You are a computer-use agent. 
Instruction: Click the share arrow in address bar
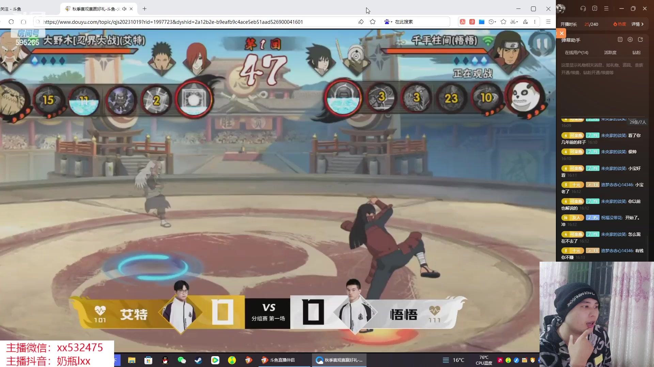[x=361, y=22]
